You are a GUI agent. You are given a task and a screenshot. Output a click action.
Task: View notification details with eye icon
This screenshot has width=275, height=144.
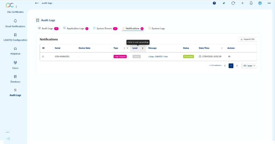229,56
